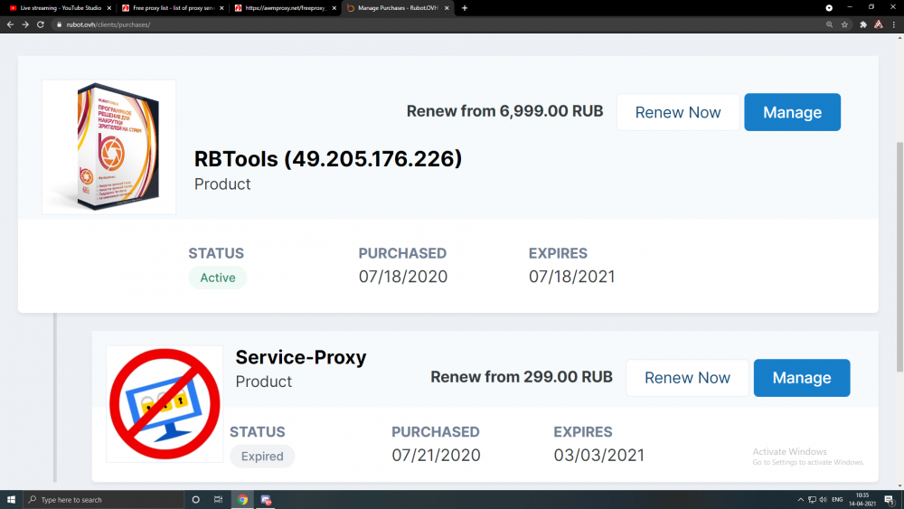The image size is (904, 509).
Task: Click Renew Now for RBTools
Action: point(678,112)
